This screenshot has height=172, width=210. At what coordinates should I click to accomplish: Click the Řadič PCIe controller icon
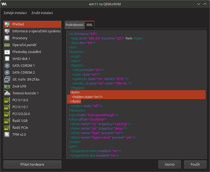tap(7, 128)
